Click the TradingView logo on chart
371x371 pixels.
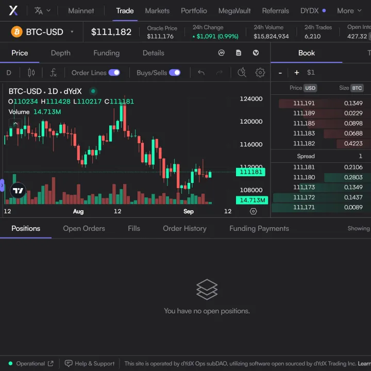point(18,191)
